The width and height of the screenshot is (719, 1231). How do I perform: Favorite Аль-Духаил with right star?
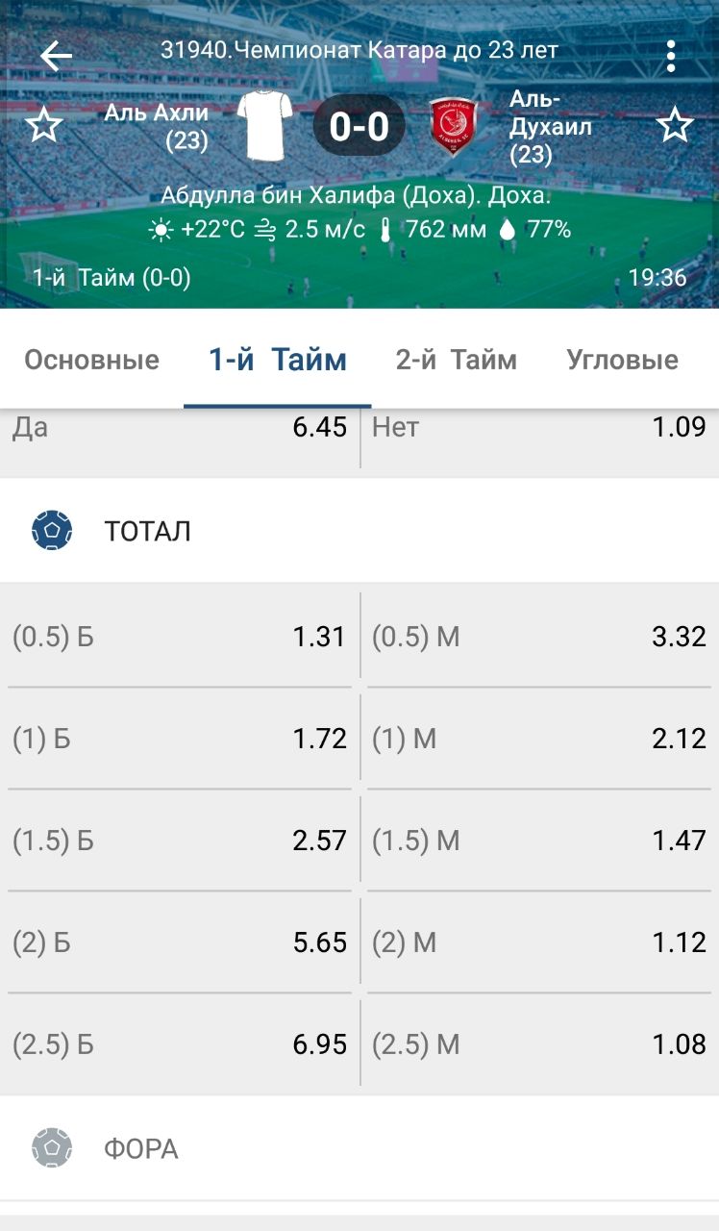(675, 126)
